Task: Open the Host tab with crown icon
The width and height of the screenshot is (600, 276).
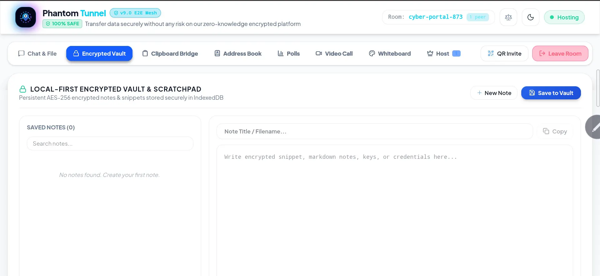Action: (444, 53)
